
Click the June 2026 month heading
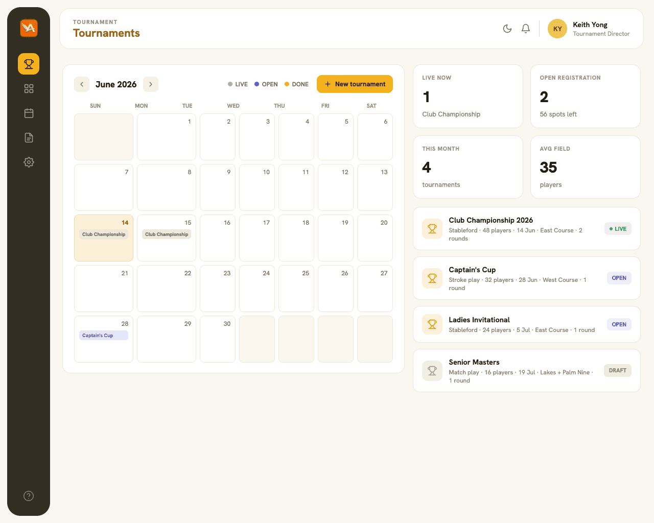116,84
